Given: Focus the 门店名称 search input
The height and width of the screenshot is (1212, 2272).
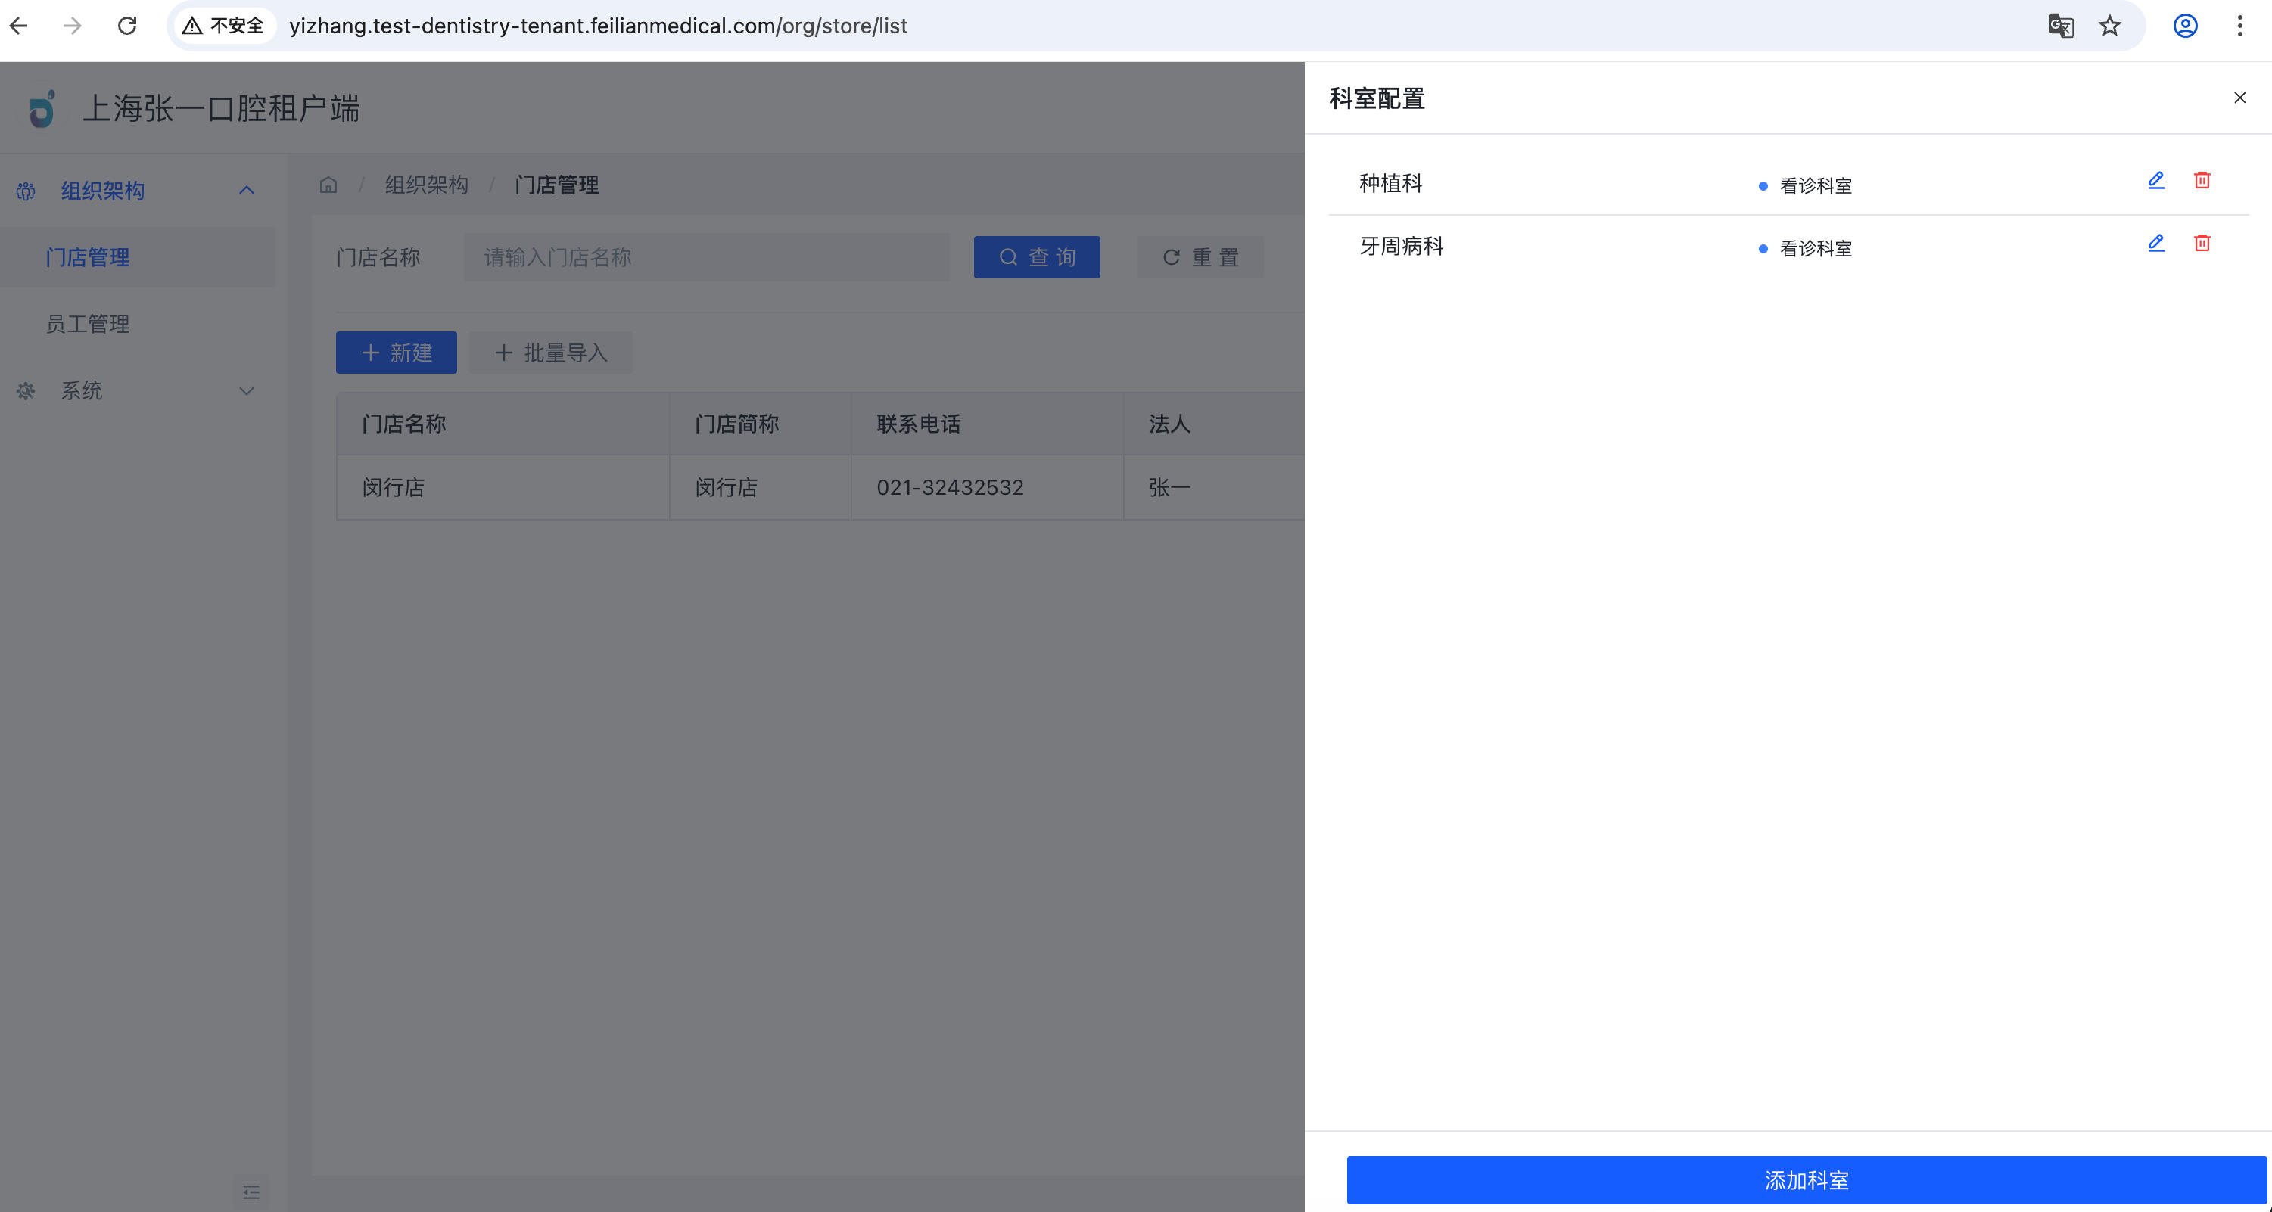Looking at the screenshot, I should coord(706,257).
